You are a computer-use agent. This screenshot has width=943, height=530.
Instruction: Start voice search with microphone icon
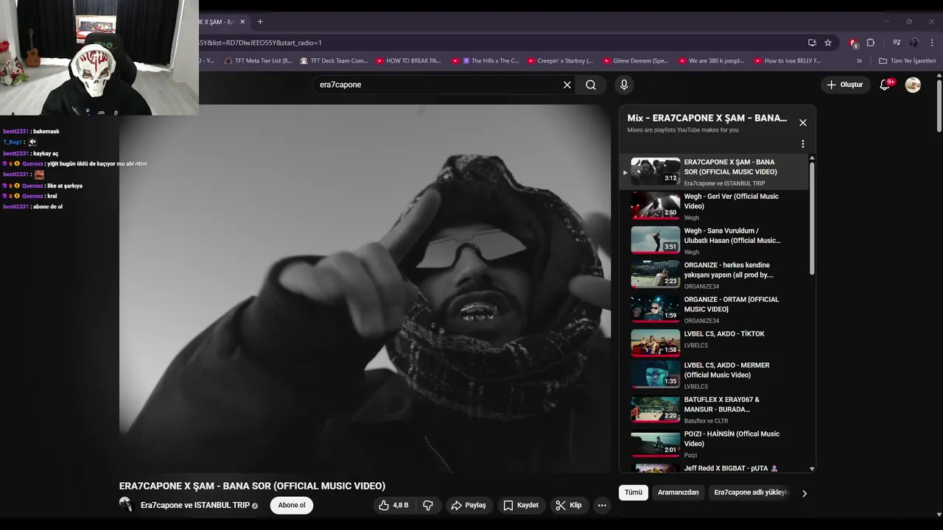[x=624, y=85]
